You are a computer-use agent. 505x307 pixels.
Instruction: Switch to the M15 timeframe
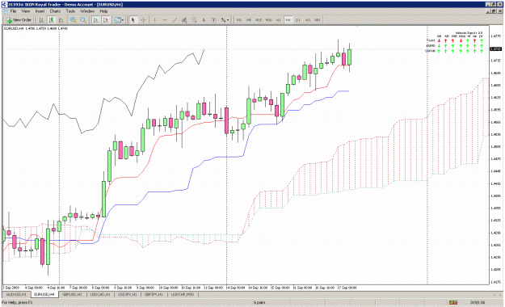click(x=259, y=20)
